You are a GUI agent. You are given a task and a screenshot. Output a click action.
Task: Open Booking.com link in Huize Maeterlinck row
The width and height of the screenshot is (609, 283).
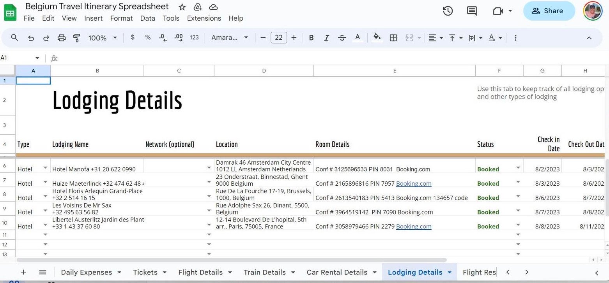click(x=414, y=184)
